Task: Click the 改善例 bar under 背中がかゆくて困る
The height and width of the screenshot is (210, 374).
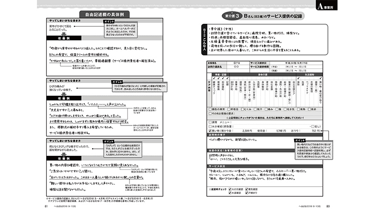Action: click(x=64, y=38)
